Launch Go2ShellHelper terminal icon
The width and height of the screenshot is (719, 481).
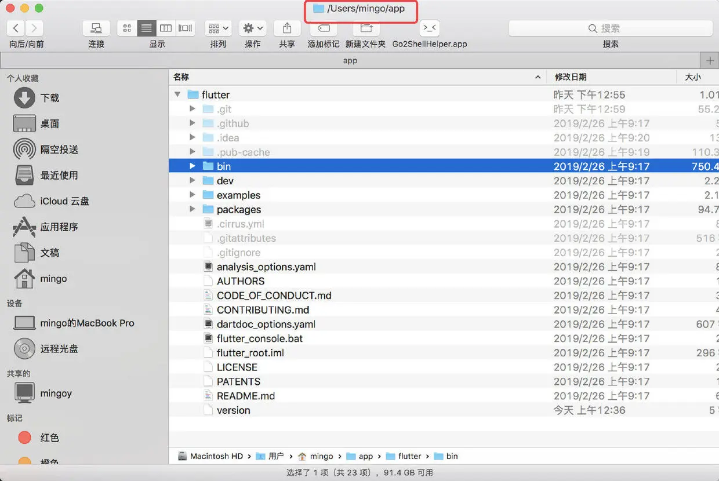(x=429, y=28)
